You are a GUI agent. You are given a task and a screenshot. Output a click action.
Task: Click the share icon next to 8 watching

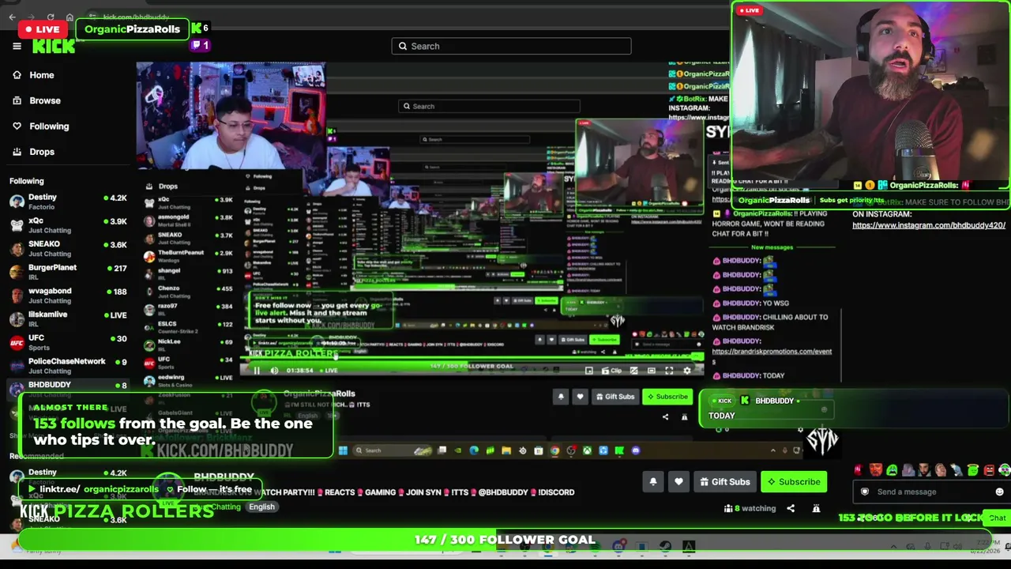click(791, 508)
